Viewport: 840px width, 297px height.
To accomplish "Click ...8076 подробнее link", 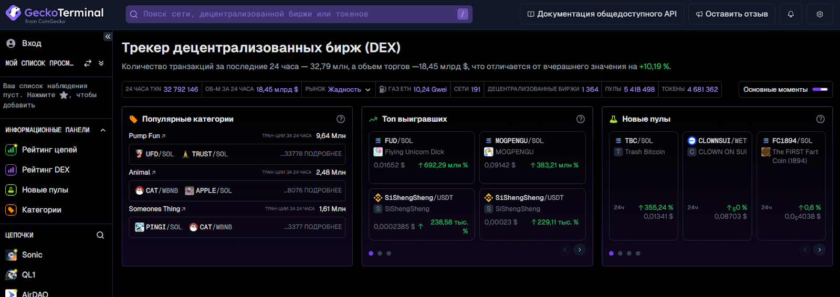I will [x=313, y=190].
